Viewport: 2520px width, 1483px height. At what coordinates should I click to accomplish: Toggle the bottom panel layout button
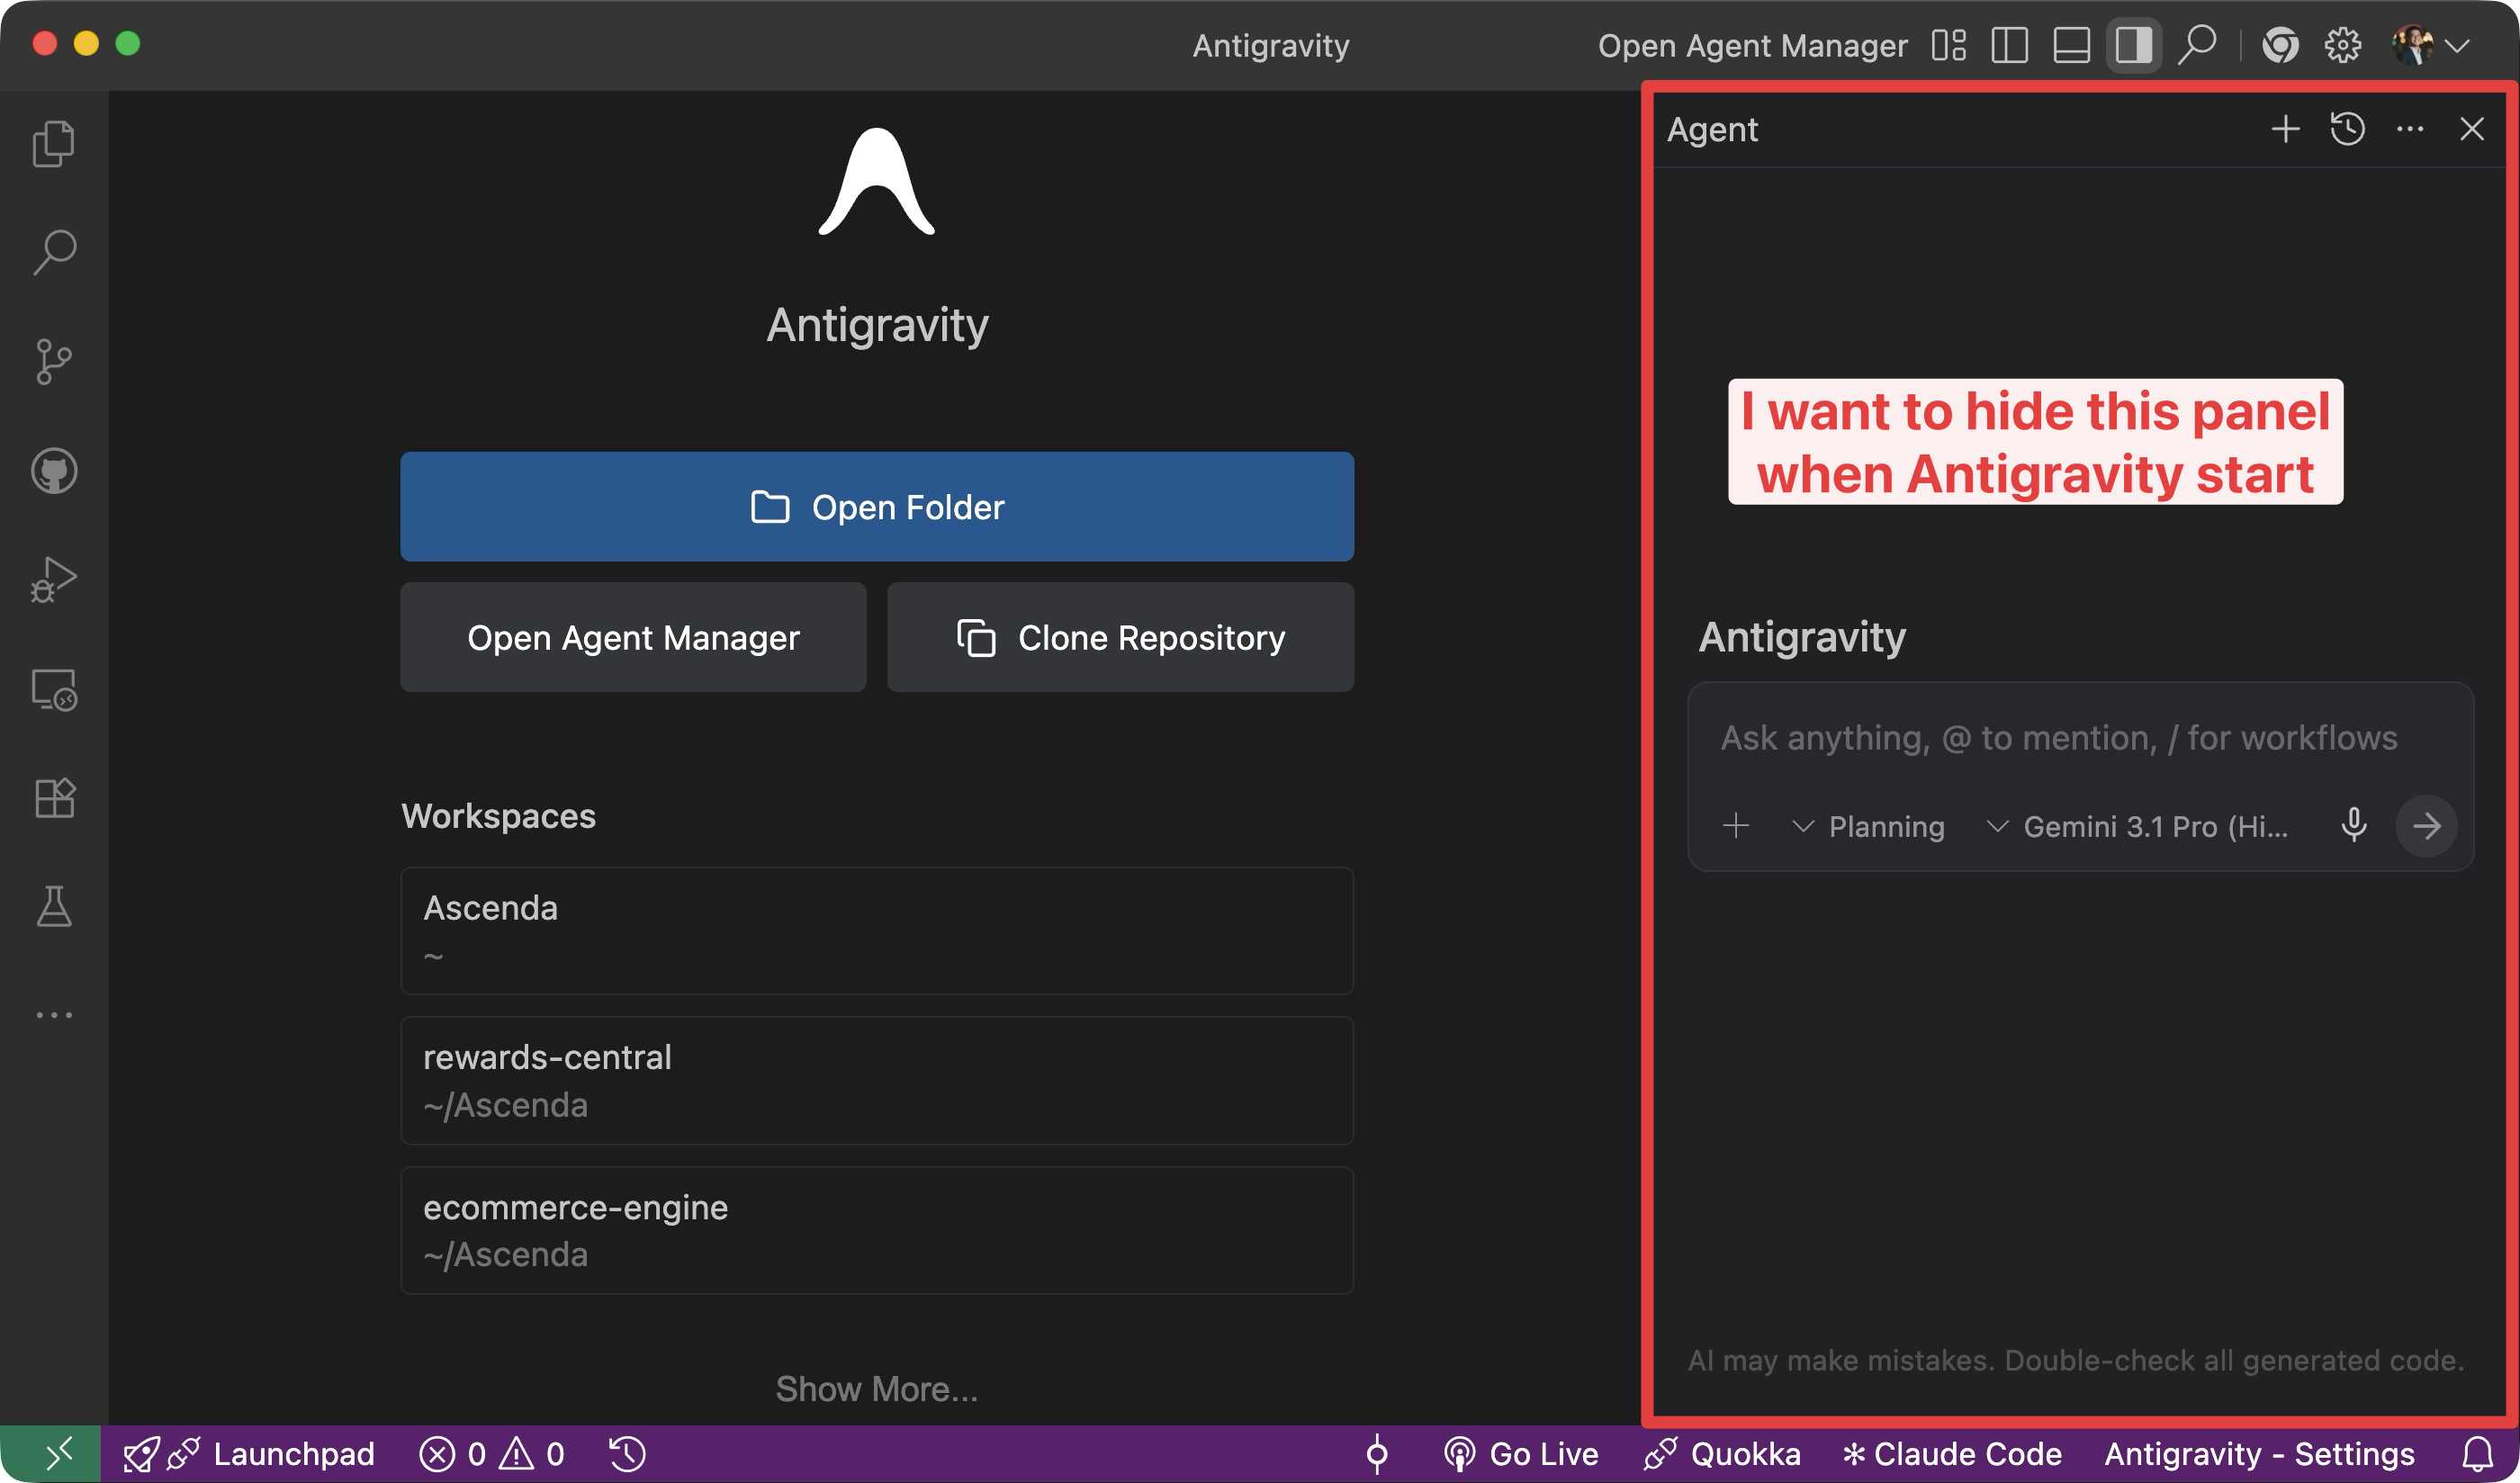click(x=2071, y=45)
